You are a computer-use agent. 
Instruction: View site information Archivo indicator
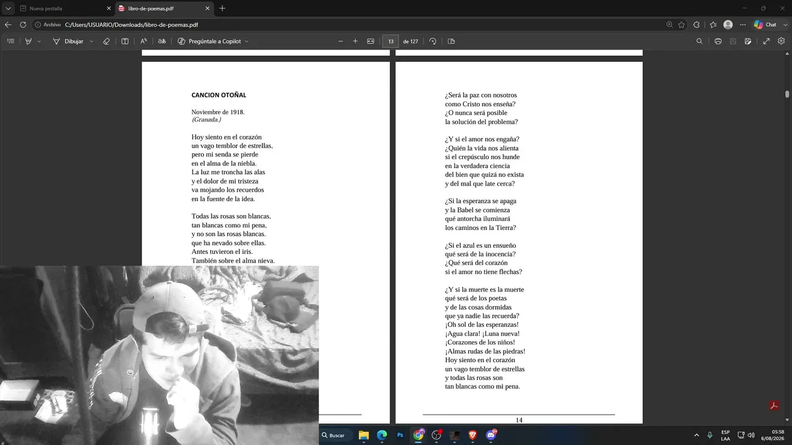point(48,25)
